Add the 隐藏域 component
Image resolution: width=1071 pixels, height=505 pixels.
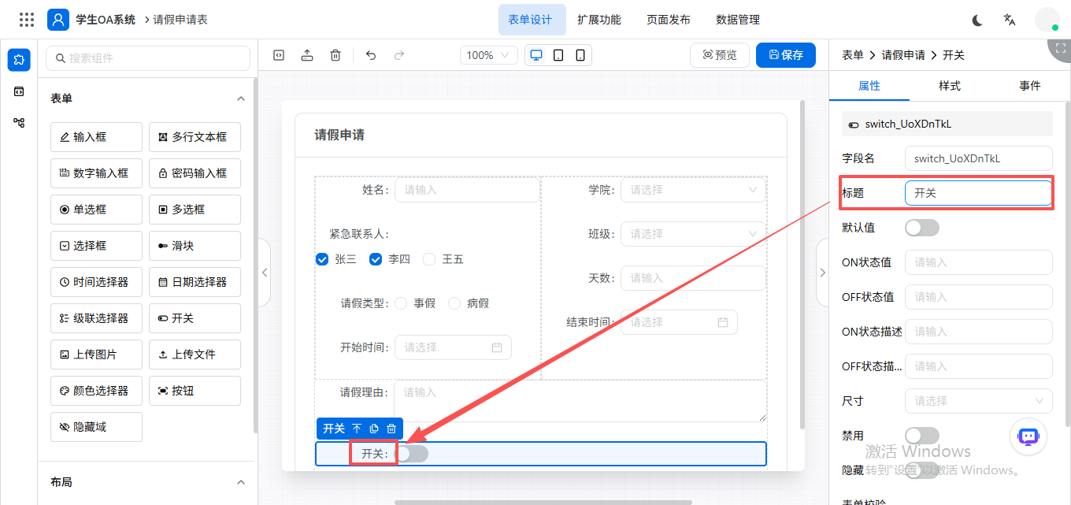pyautogui.click(x=96, y=427)
